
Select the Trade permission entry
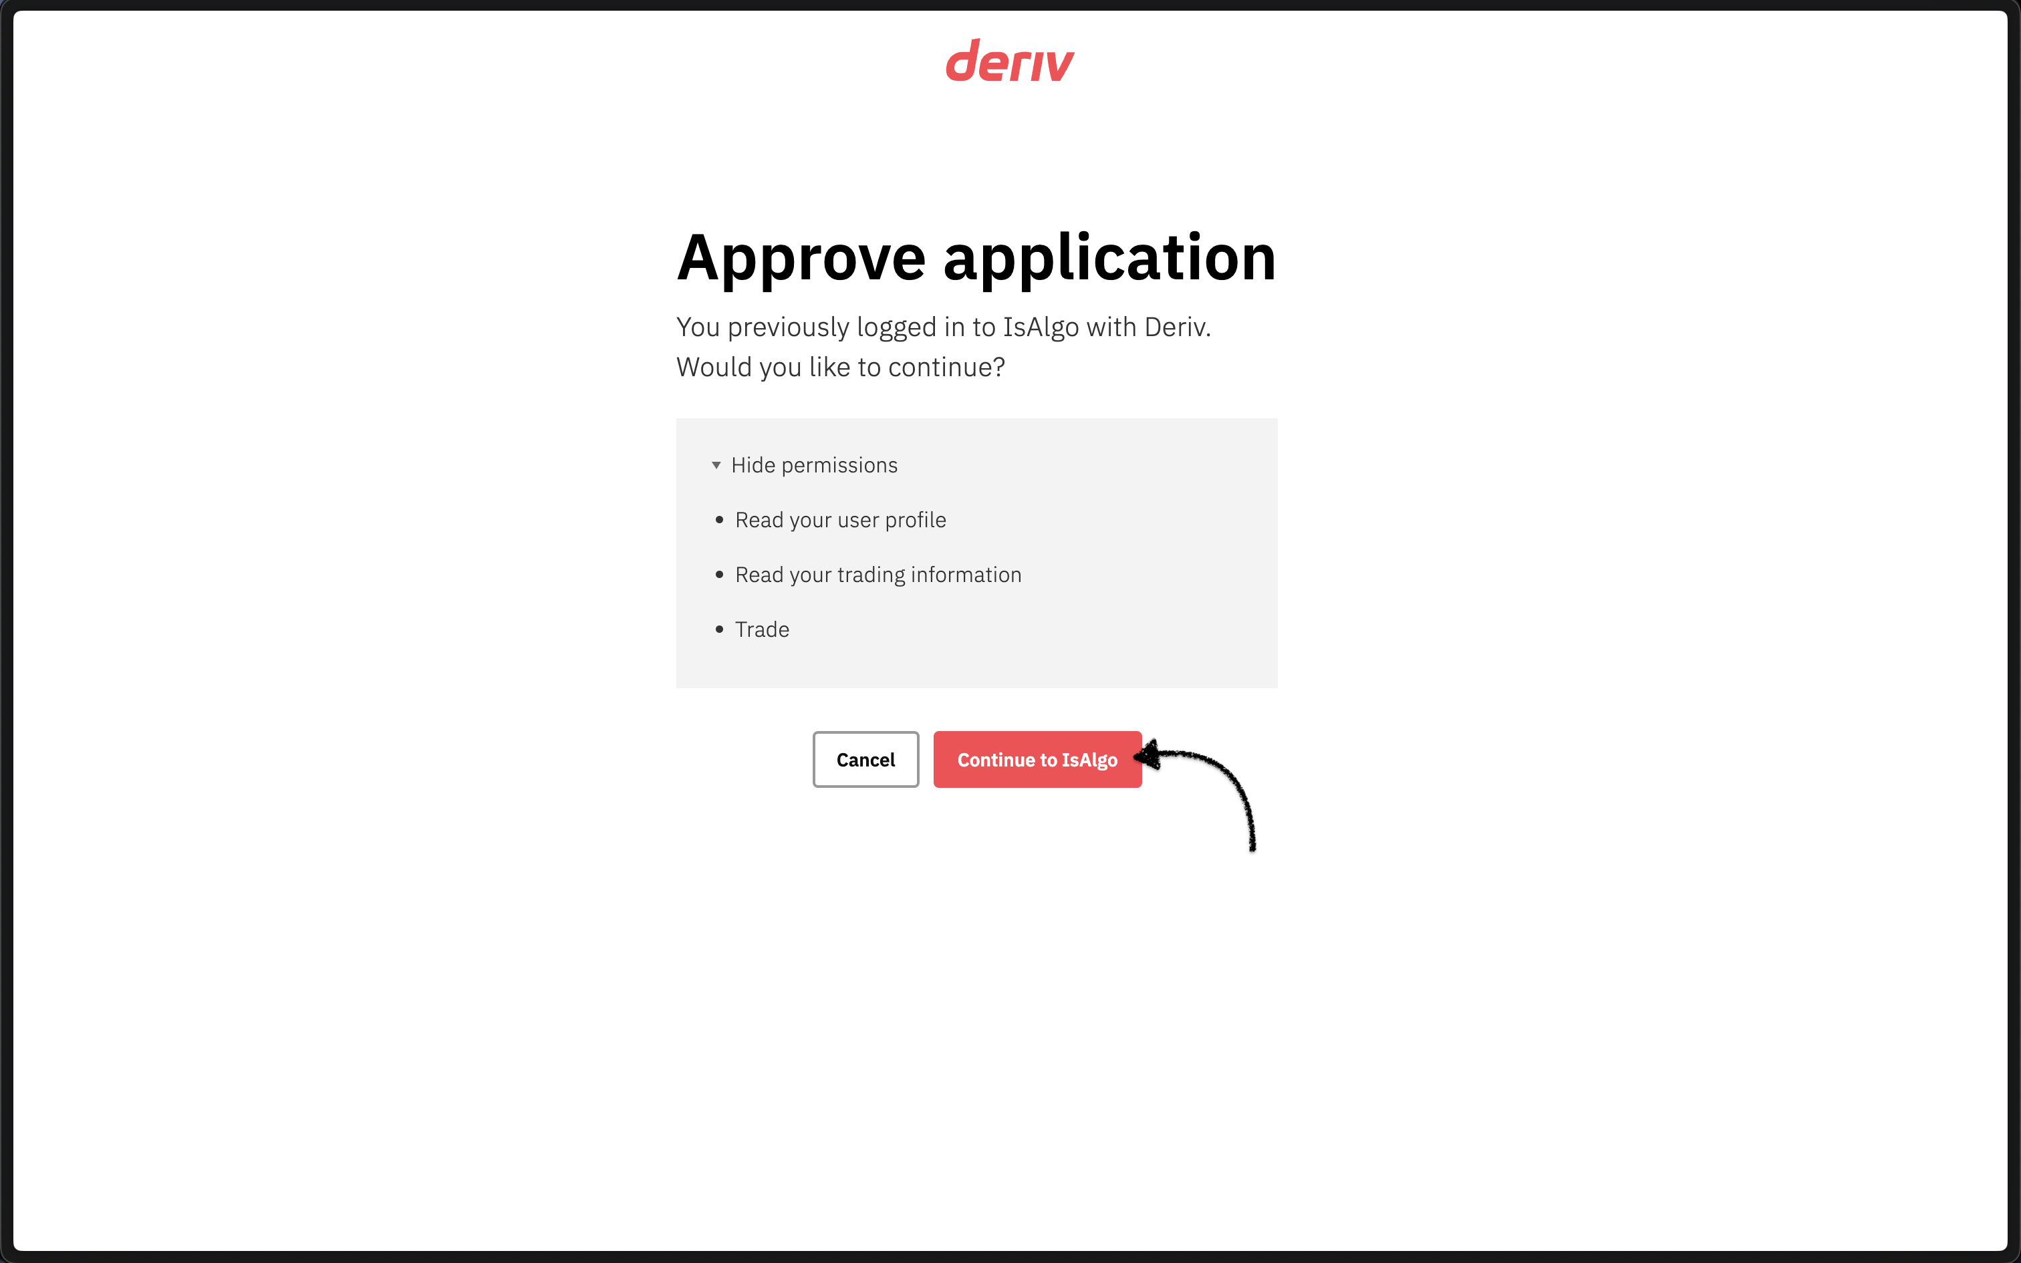pyautogui.click(x=762, y=629)
